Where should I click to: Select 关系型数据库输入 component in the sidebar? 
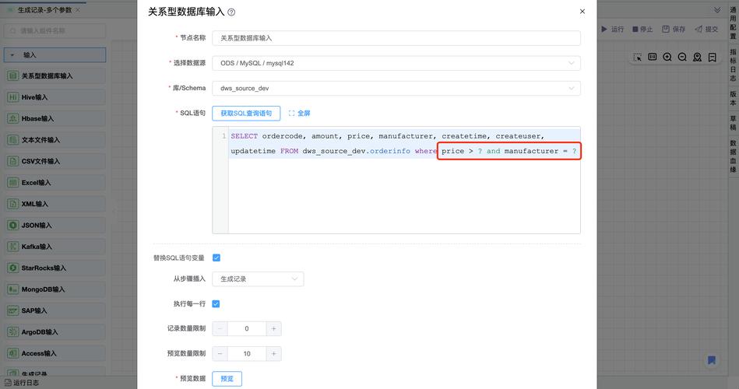point(55,75)
